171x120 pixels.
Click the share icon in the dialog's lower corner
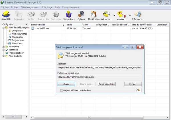tap(139, 90)
